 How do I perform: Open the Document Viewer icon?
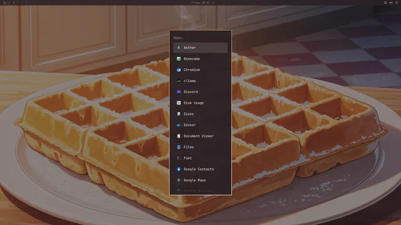pos(179,136)
